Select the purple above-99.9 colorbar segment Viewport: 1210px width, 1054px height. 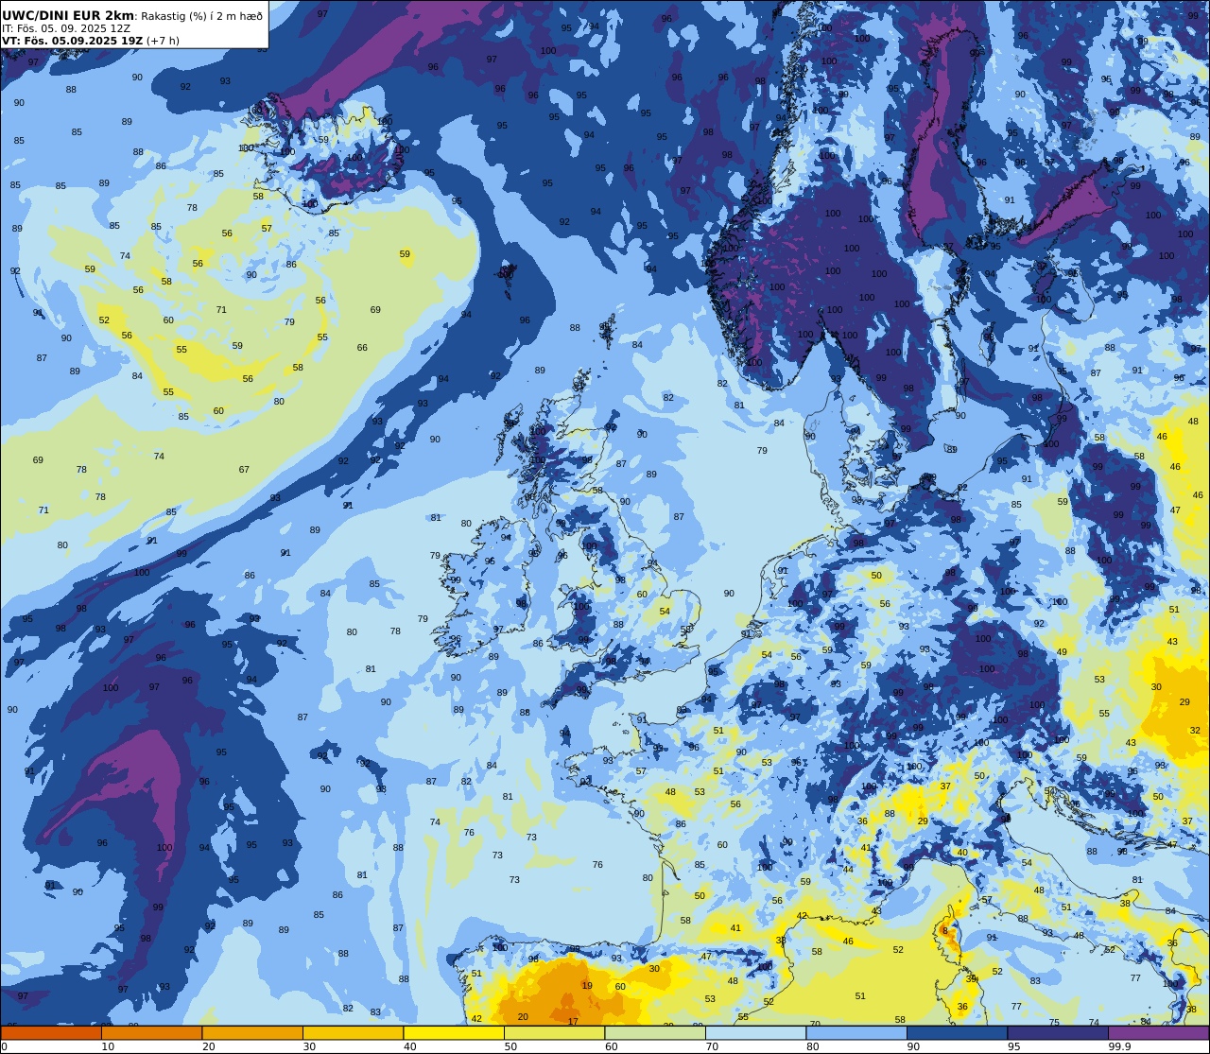[x=1158, y=1033]
